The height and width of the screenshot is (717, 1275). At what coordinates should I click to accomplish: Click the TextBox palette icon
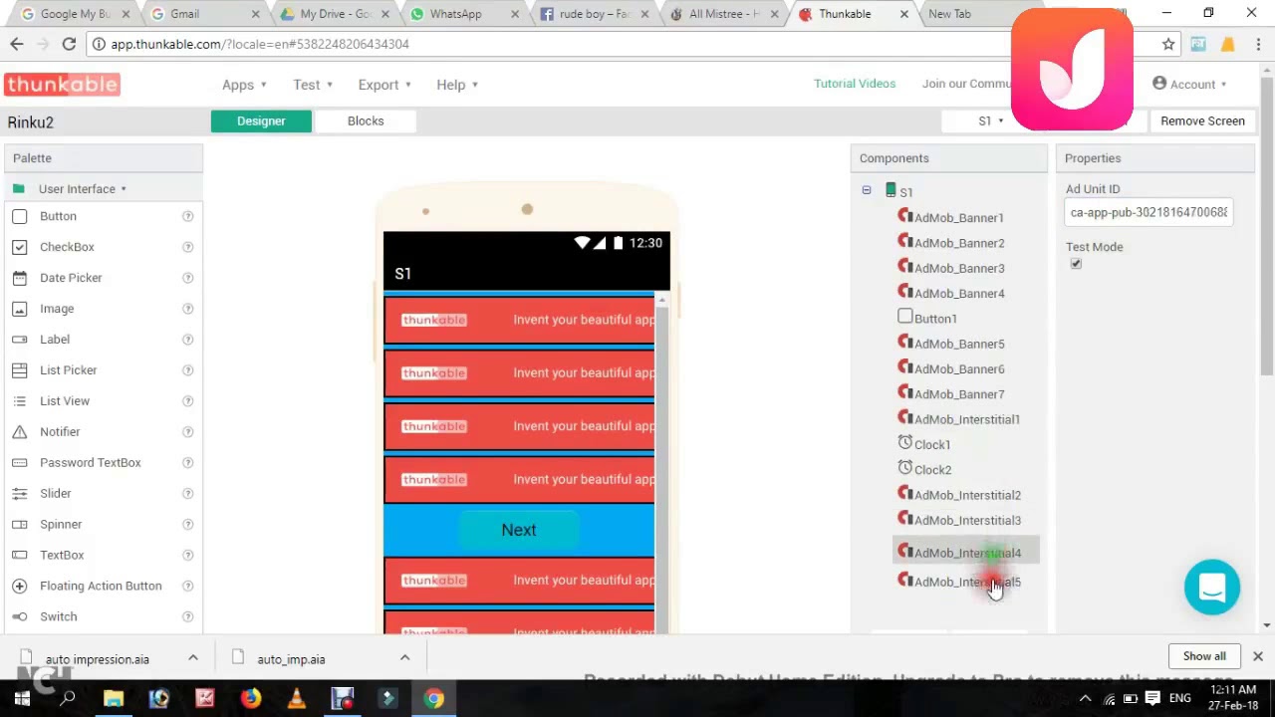pos(20,556)
